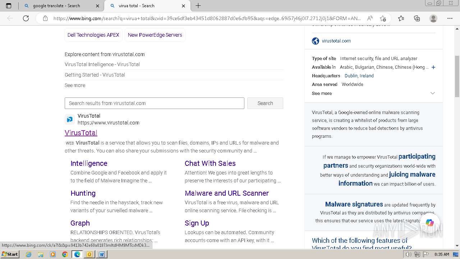The width and height of the screenshot is (460, 259).
Task: Expand See more chevron in info panel
Action: pos(433,93)
